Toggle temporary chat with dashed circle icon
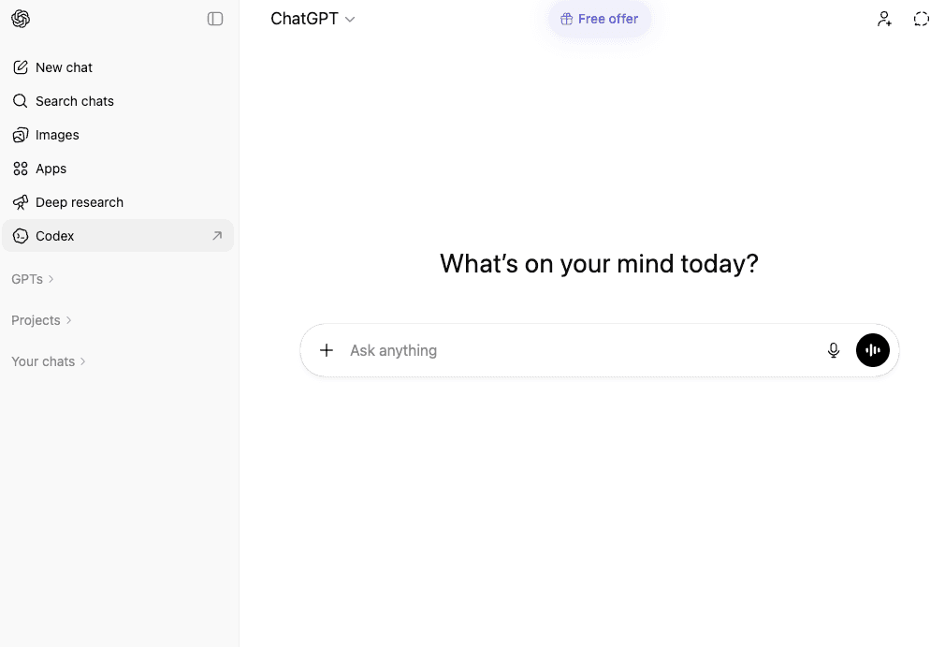945x647 pixels. [922, 19]
